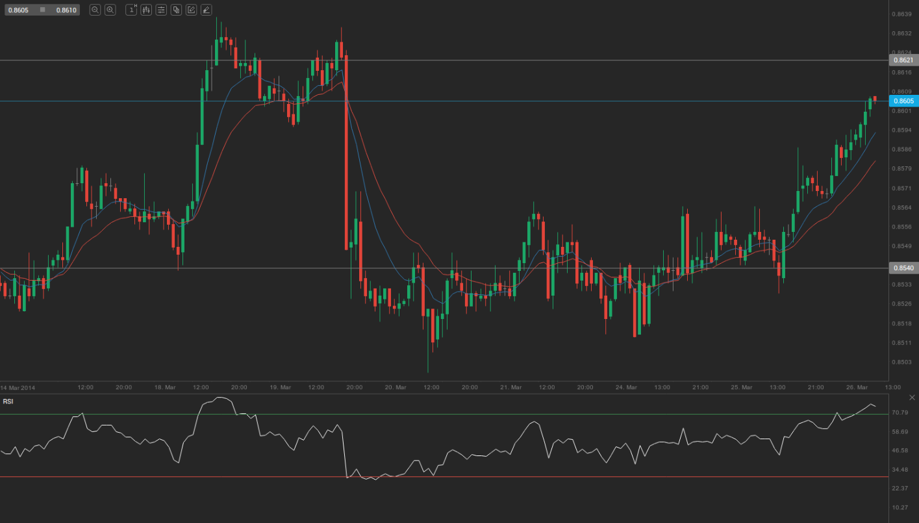
Task: Open indicator settings sliders icon
Action: pos(161,10)
